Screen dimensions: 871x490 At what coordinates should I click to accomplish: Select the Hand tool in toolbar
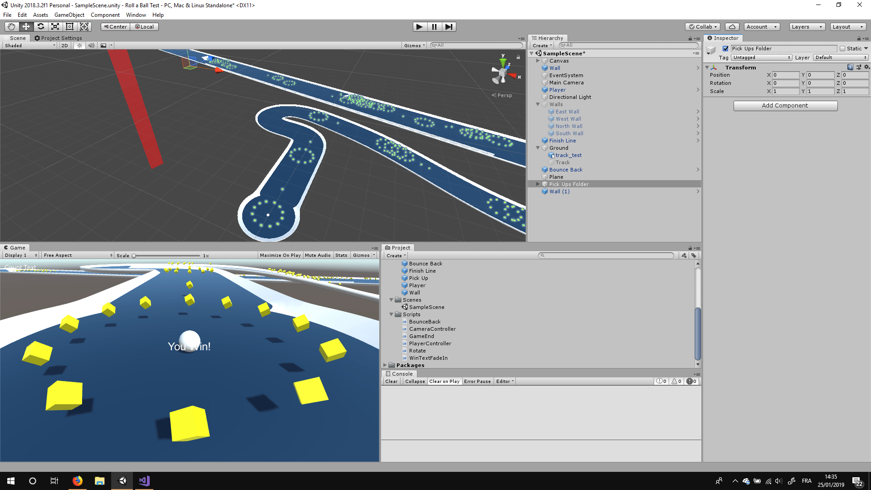11,27
